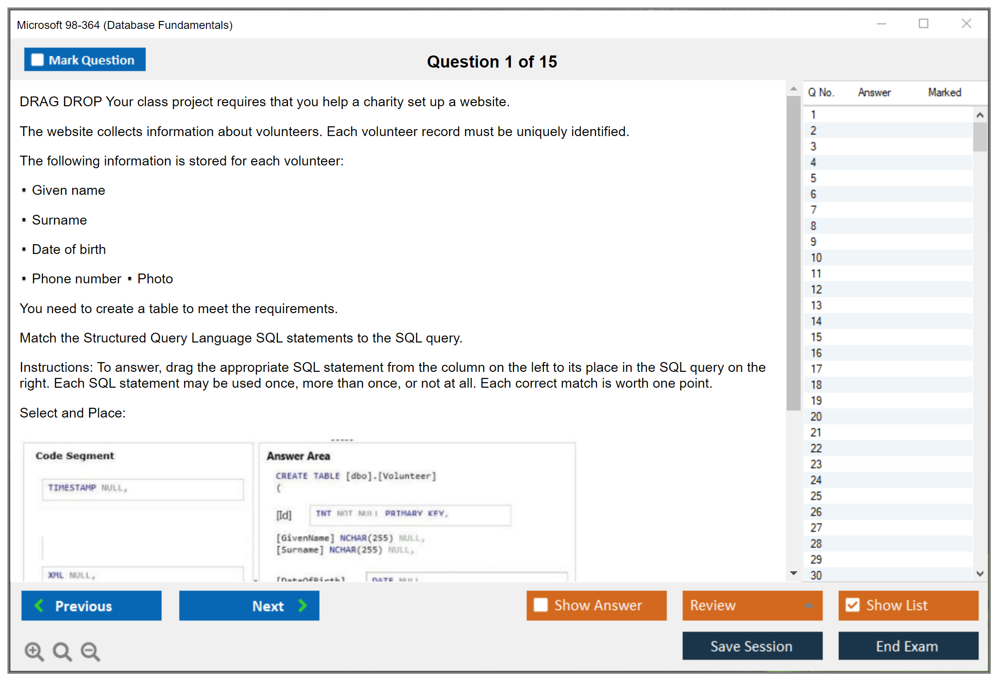
Task: Click the End Exam button
Action: pyautogui.click(x=907, y=646)
